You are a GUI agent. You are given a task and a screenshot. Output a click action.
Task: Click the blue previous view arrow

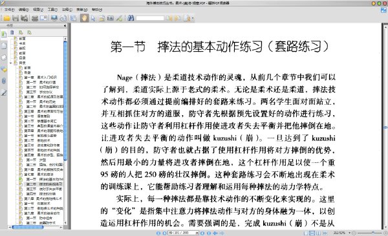point(215,233)
